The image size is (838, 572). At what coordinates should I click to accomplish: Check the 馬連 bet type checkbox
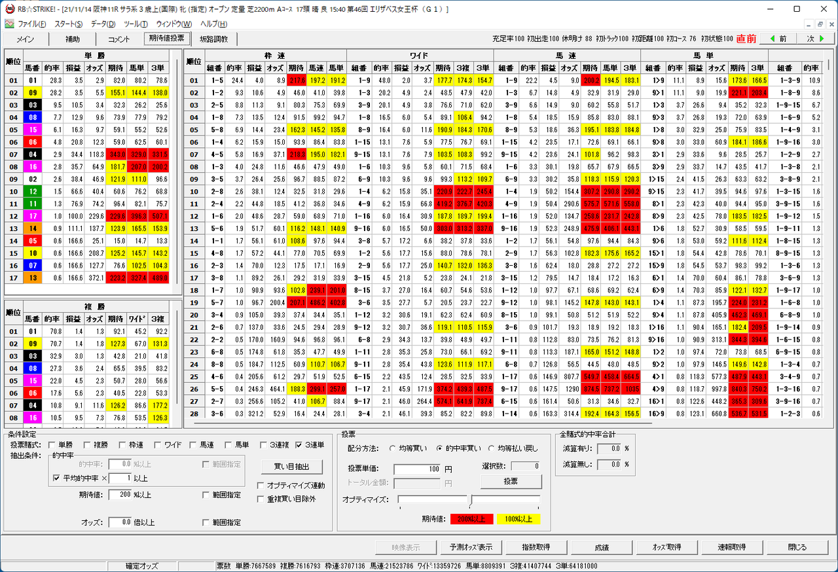click(194, 445)
